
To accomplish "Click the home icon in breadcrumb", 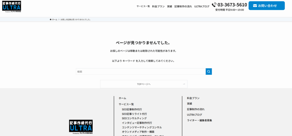I will [50, 20].
